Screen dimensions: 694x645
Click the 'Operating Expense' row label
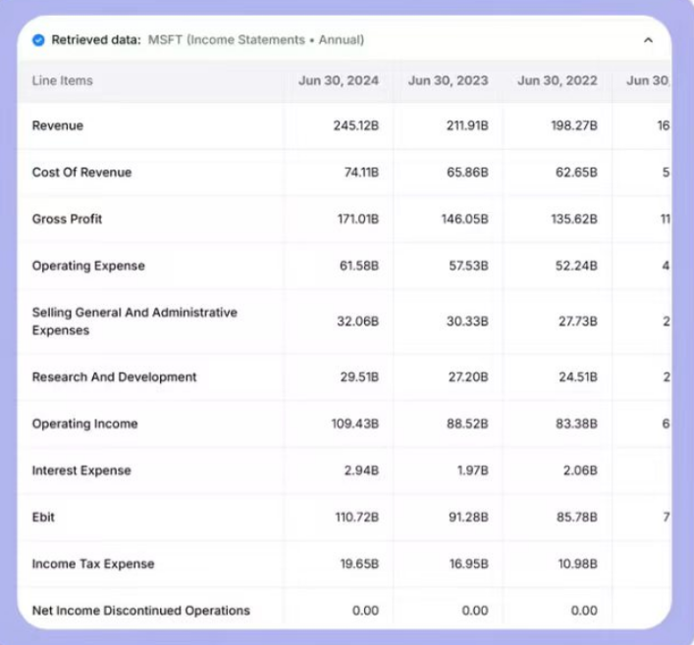click(x=88, y=266)
